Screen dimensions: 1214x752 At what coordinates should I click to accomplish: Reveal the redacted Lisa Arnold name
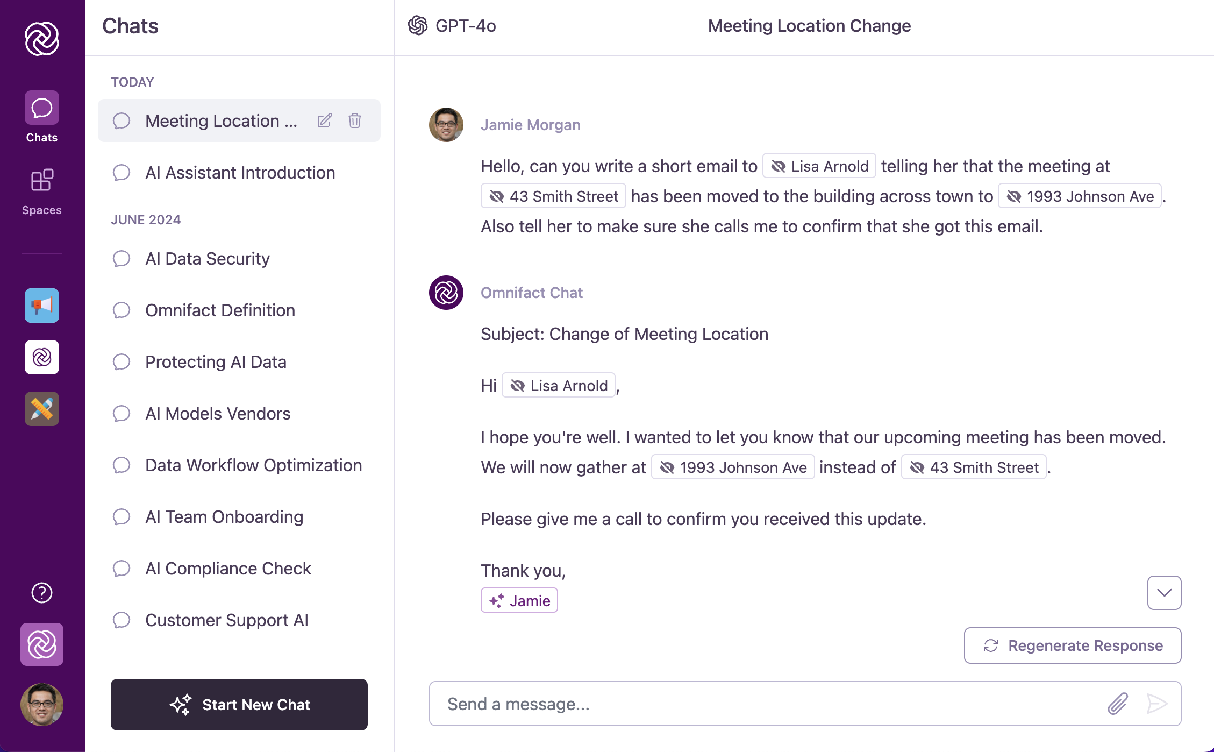tap(818, 166)
